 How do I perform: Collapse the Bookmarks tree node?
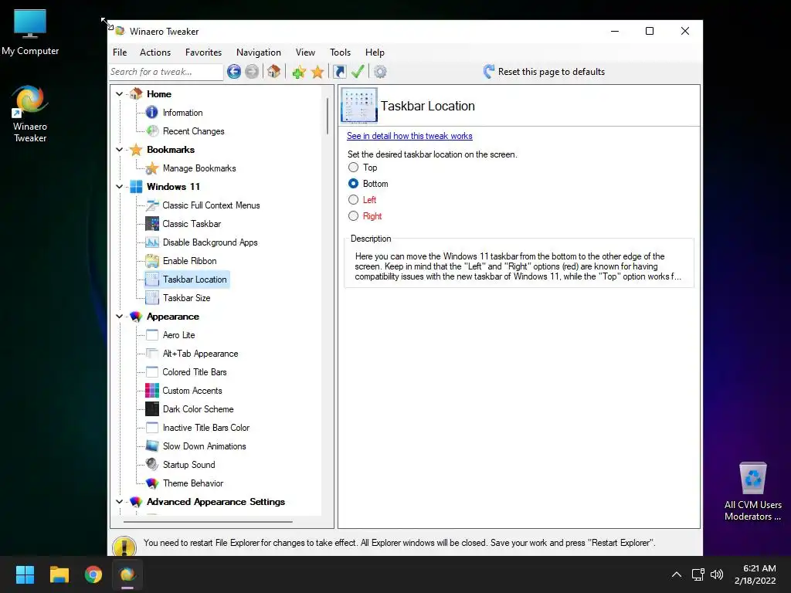coord(120,150)
